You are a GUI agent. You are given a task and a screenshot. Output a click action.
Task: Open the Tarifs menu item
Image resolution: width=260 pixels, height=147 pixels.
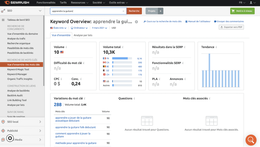pyautogui.click(x=63, y=3)
